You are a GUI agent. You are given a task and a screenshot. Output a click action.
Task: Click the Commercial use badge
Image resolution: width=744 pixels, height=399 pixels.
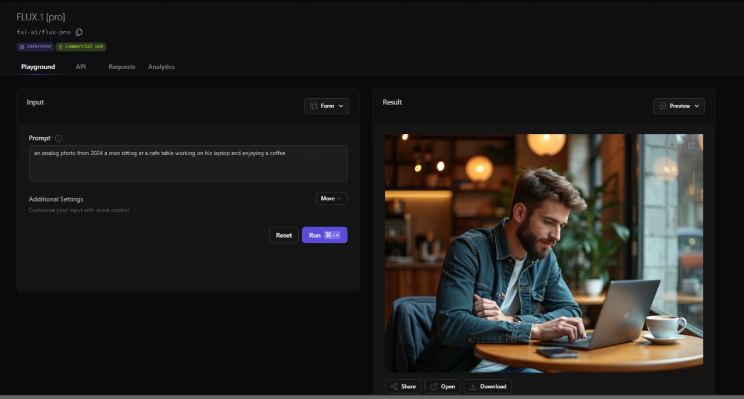(81, 46)
